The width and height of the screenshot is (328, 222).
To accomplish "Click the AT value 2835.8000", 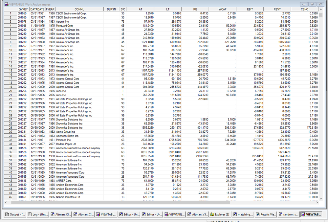I will [141, 140].
